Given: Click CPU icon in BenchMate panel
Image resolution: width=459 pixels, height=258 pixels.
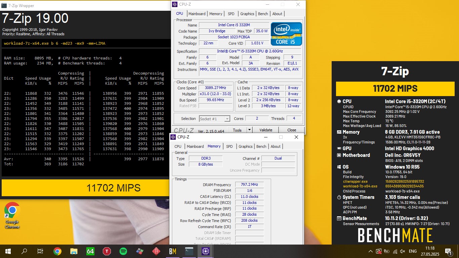Looking at the screenshot, I should point(339,101).
